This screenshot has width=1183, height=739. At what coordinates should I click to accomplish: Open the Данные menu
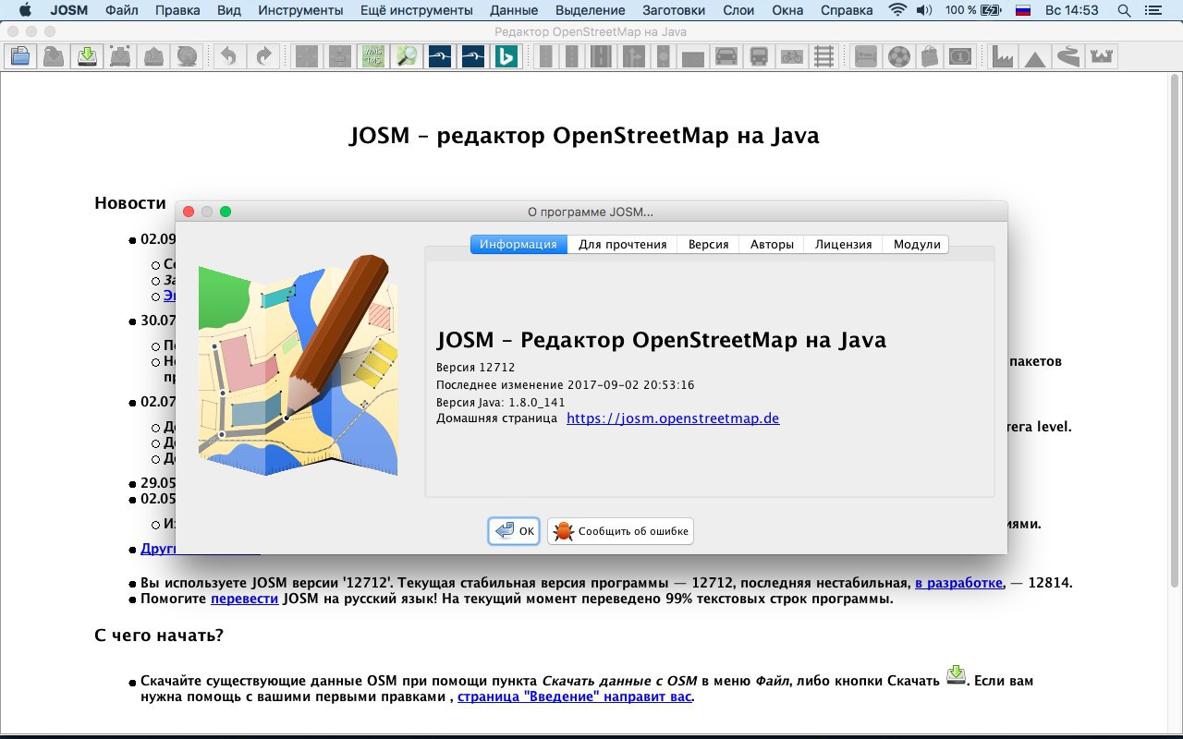point(514,11)
